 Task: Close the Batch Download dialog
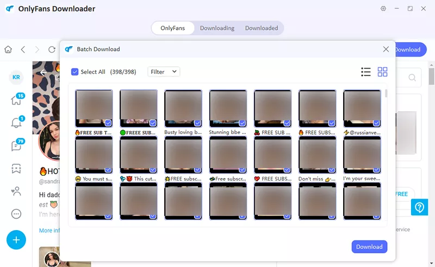[386, 49]
